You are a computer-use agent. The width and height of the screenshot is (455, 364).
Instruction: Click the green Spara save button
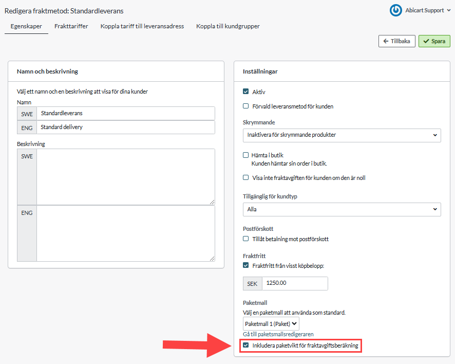(x=434, y=41)
